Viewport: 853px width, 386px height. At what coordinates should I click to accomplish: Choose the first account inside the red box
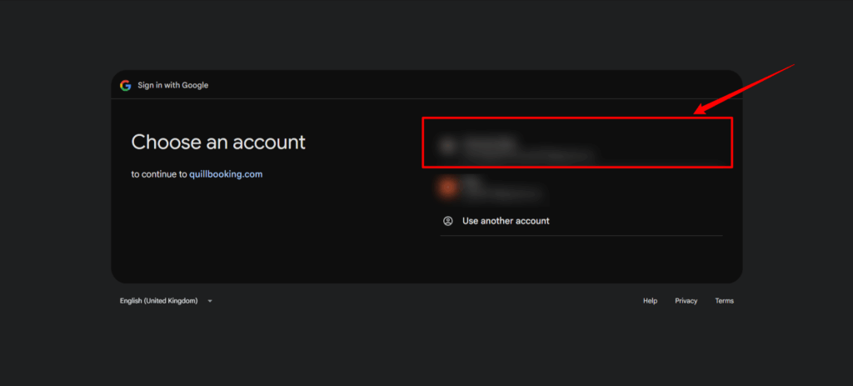(x=576, y=143)
